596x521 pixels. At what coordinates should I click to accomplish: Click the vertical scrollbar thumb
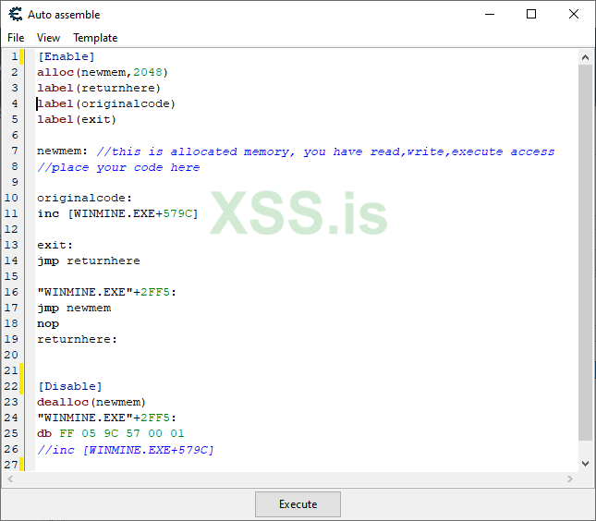click(x=585, y=252)
